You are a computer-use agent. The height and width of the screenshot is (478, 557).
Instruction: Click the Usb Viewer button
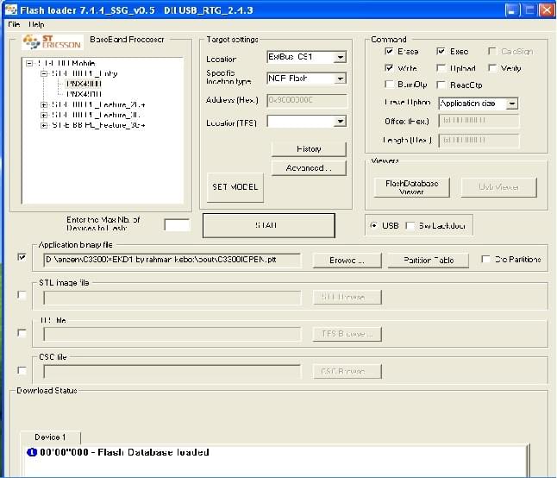point(498,187)
